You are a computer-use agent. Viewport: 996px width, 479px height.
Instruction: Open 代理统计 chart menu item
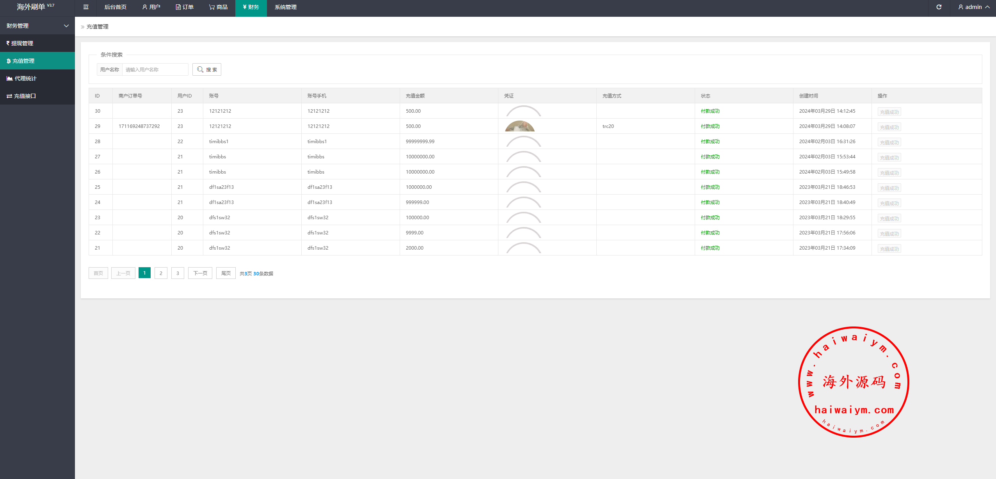(x=25, y=78)
